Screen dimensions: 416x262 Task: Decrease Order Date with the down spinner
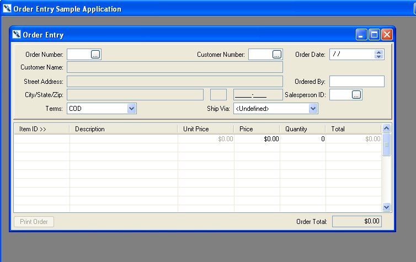pyautogui.click(x=379, y=56)
